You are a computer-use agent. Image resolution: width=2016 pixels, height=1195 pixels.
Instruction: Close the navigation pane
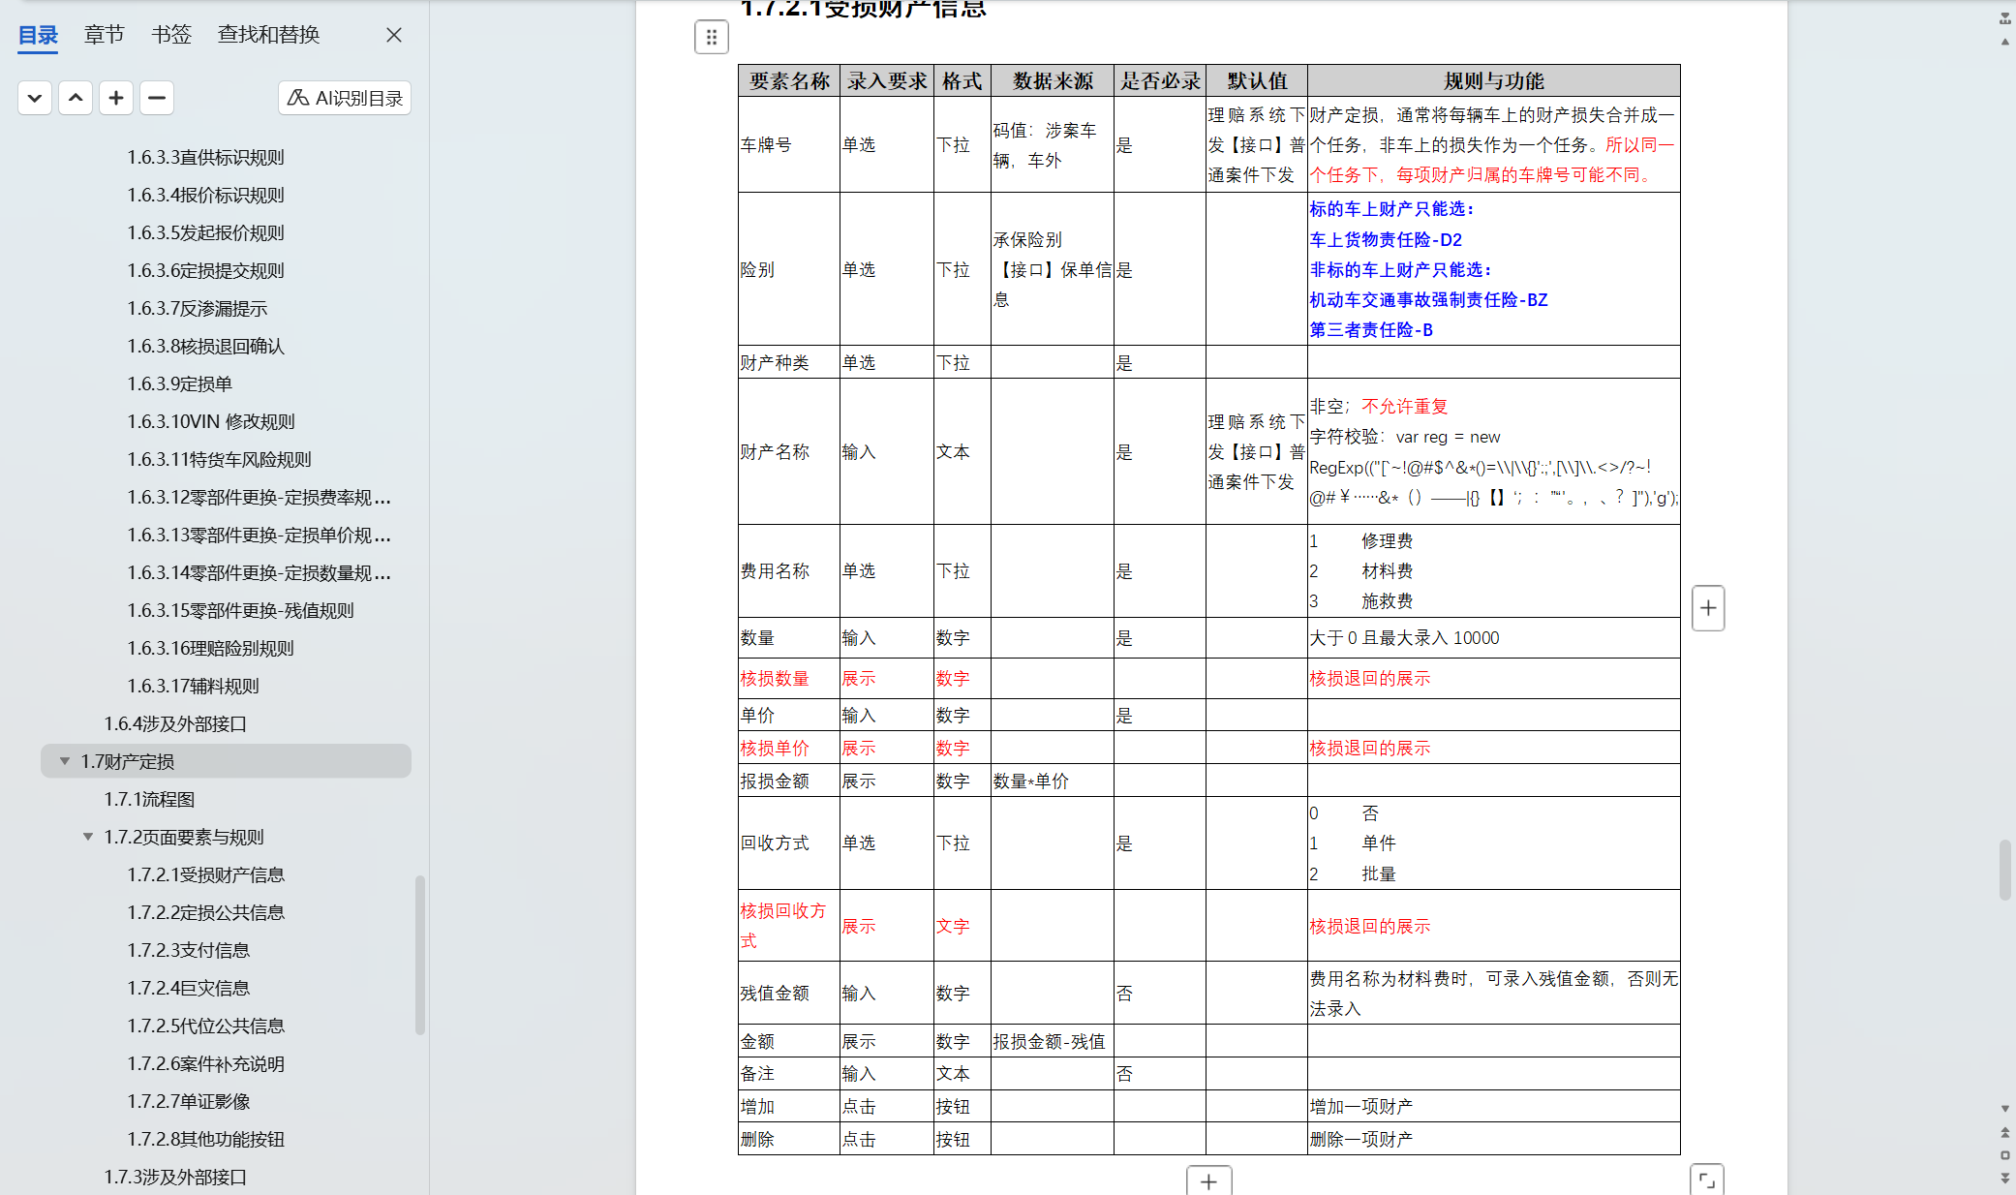click(x=394, y=35)
